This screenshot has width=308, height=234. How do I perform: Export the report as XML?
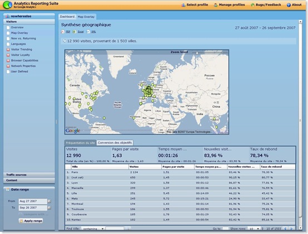click(x=93, y=32)
